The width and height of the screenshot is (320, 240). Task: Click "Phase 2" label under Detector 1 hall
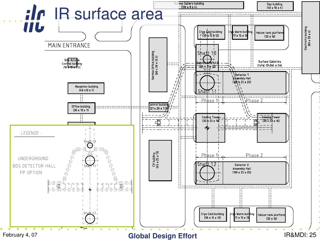[x=254, y=100]
